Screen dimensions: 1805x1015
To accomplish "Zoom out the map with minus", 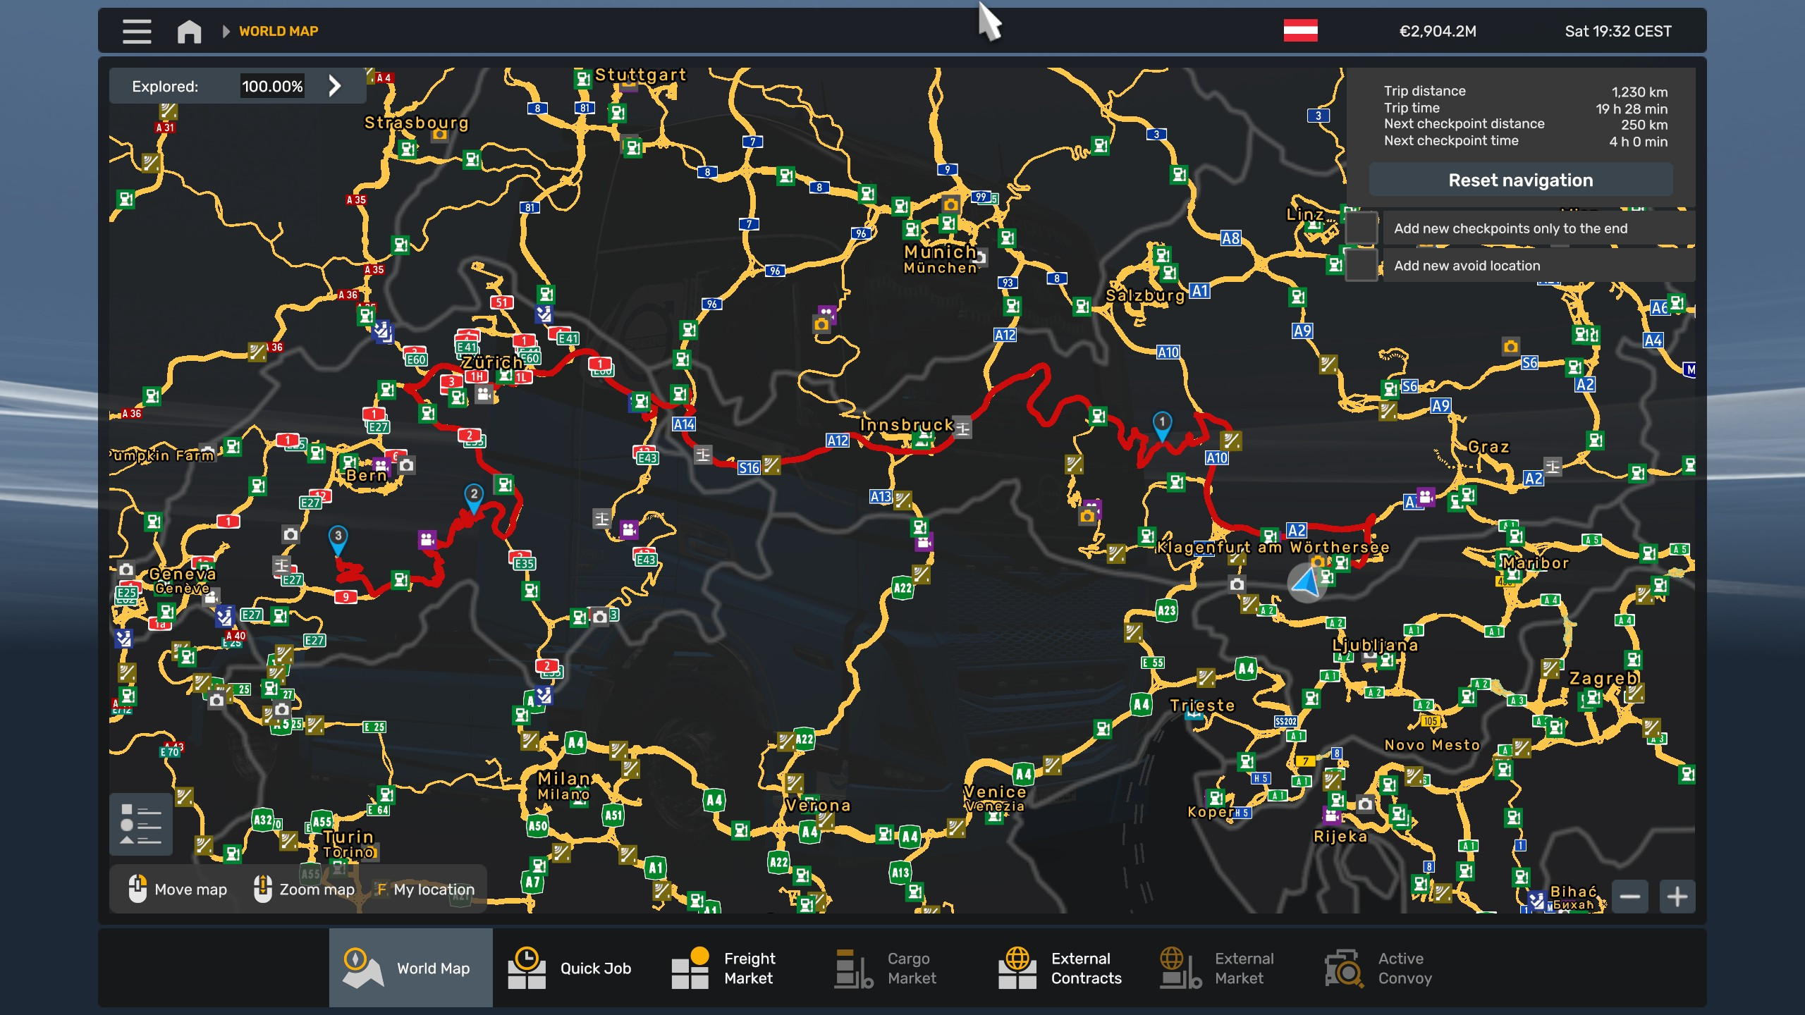I will click(x=1629, y=897).
